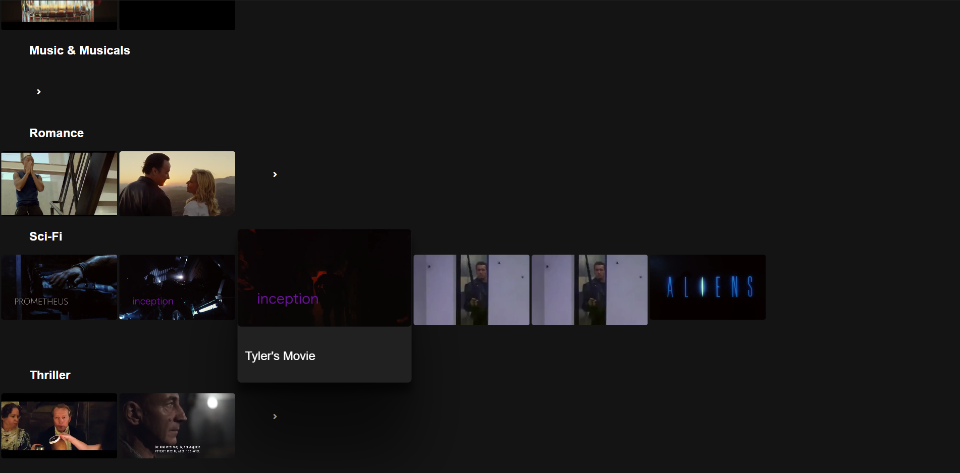Open the Prometheus thumbnail
This screenshot has width=960, height=473.
59,287
